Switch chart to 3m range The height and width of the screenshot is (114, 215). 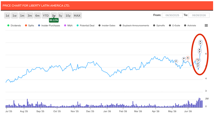pyautogui.click(x=30, y=15)
